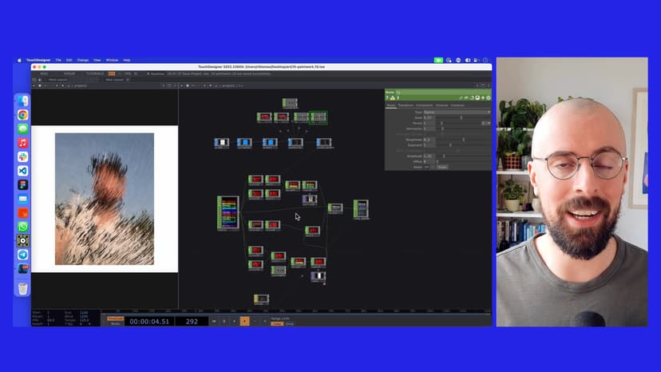The height and width of the screenshot is (372, 661).
Task: Open the Wiki link in top bar
Action: [44, 73]
